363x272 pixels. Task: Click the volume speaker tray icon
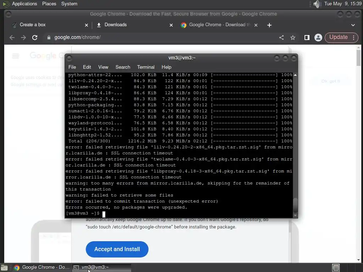[x=317, y=4]
